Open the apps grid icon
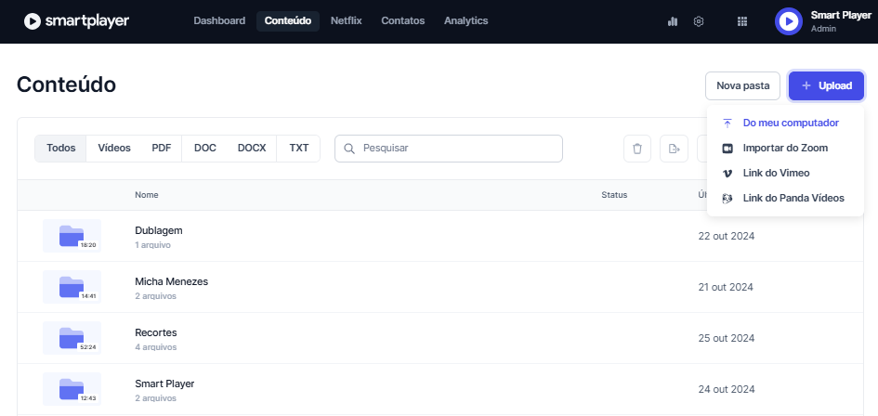The height and width of the screenshot is (416, 878). [742, 21]
